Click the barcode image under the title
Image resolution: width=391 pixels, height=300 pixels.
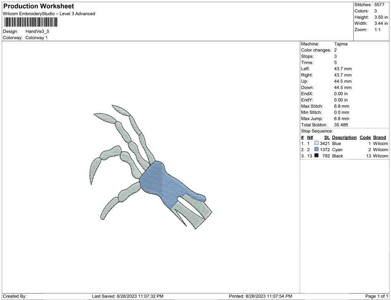(30, 23)
